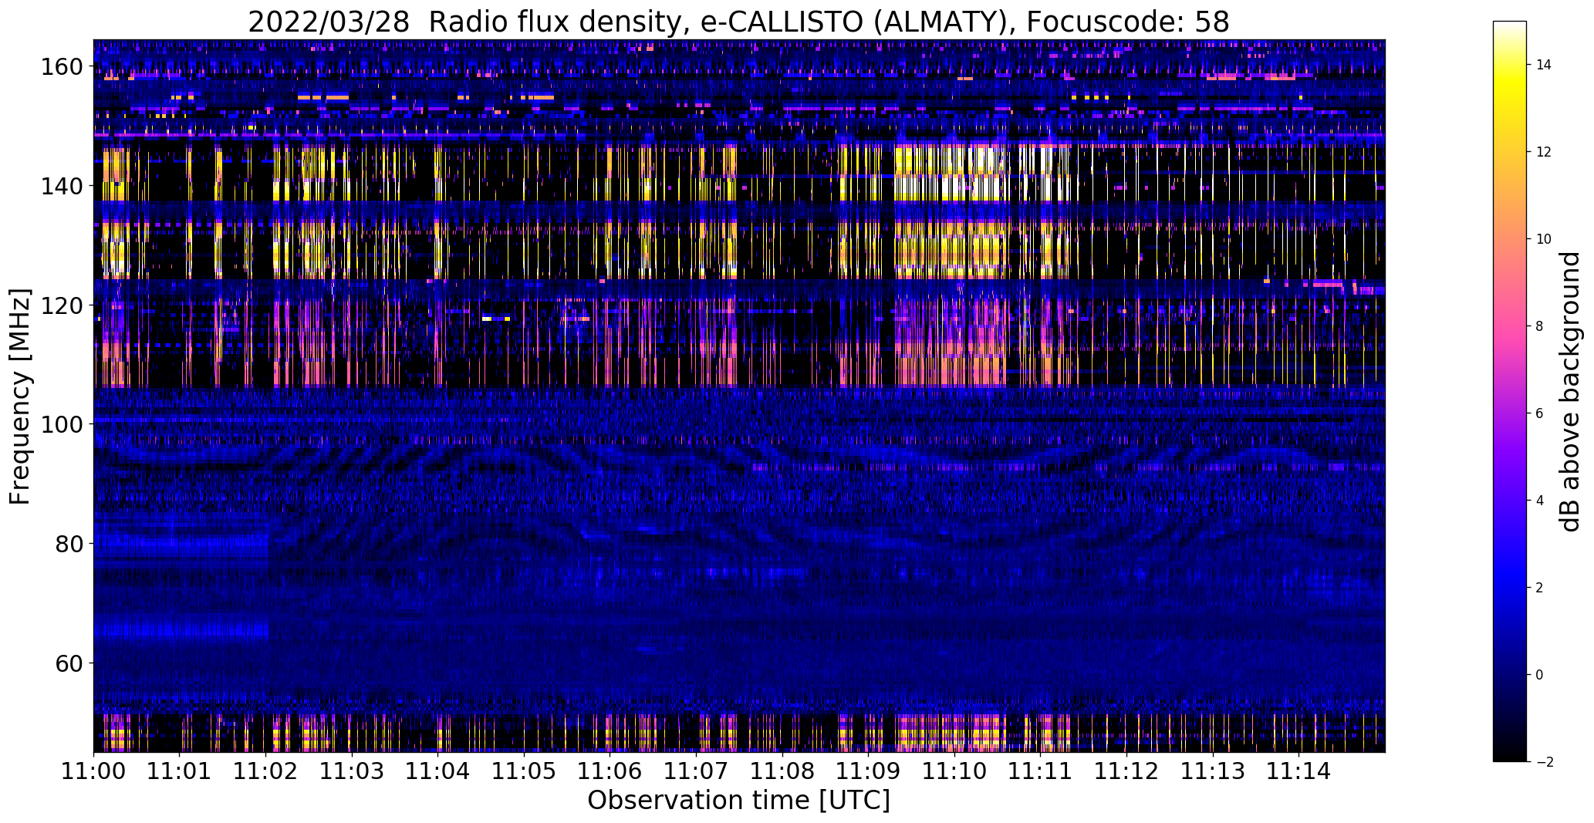Select the 11:06 time tick label
This screenshot has height=823, width=1594.
pyautogui.click(x=610, y=771)
